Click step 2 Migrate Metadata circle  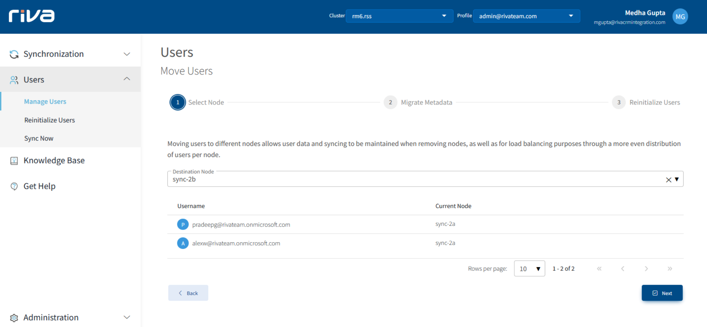click(x=390, y=103)
